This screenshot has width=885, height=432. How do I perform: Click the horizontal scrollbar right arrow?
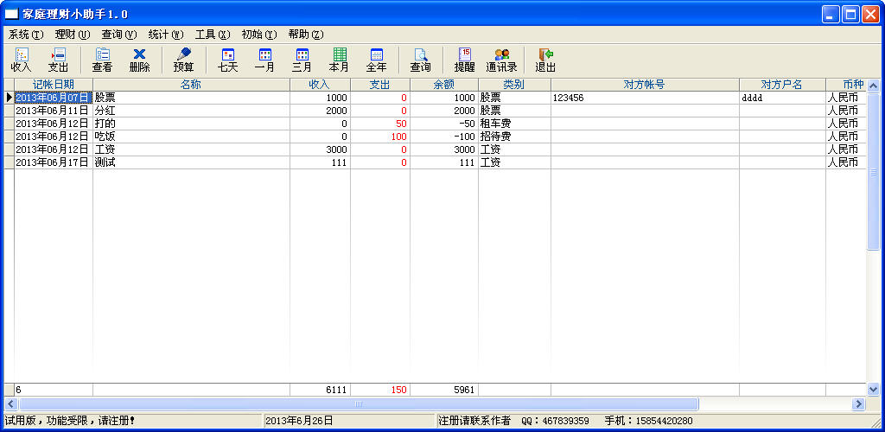[x=858, y=403]
